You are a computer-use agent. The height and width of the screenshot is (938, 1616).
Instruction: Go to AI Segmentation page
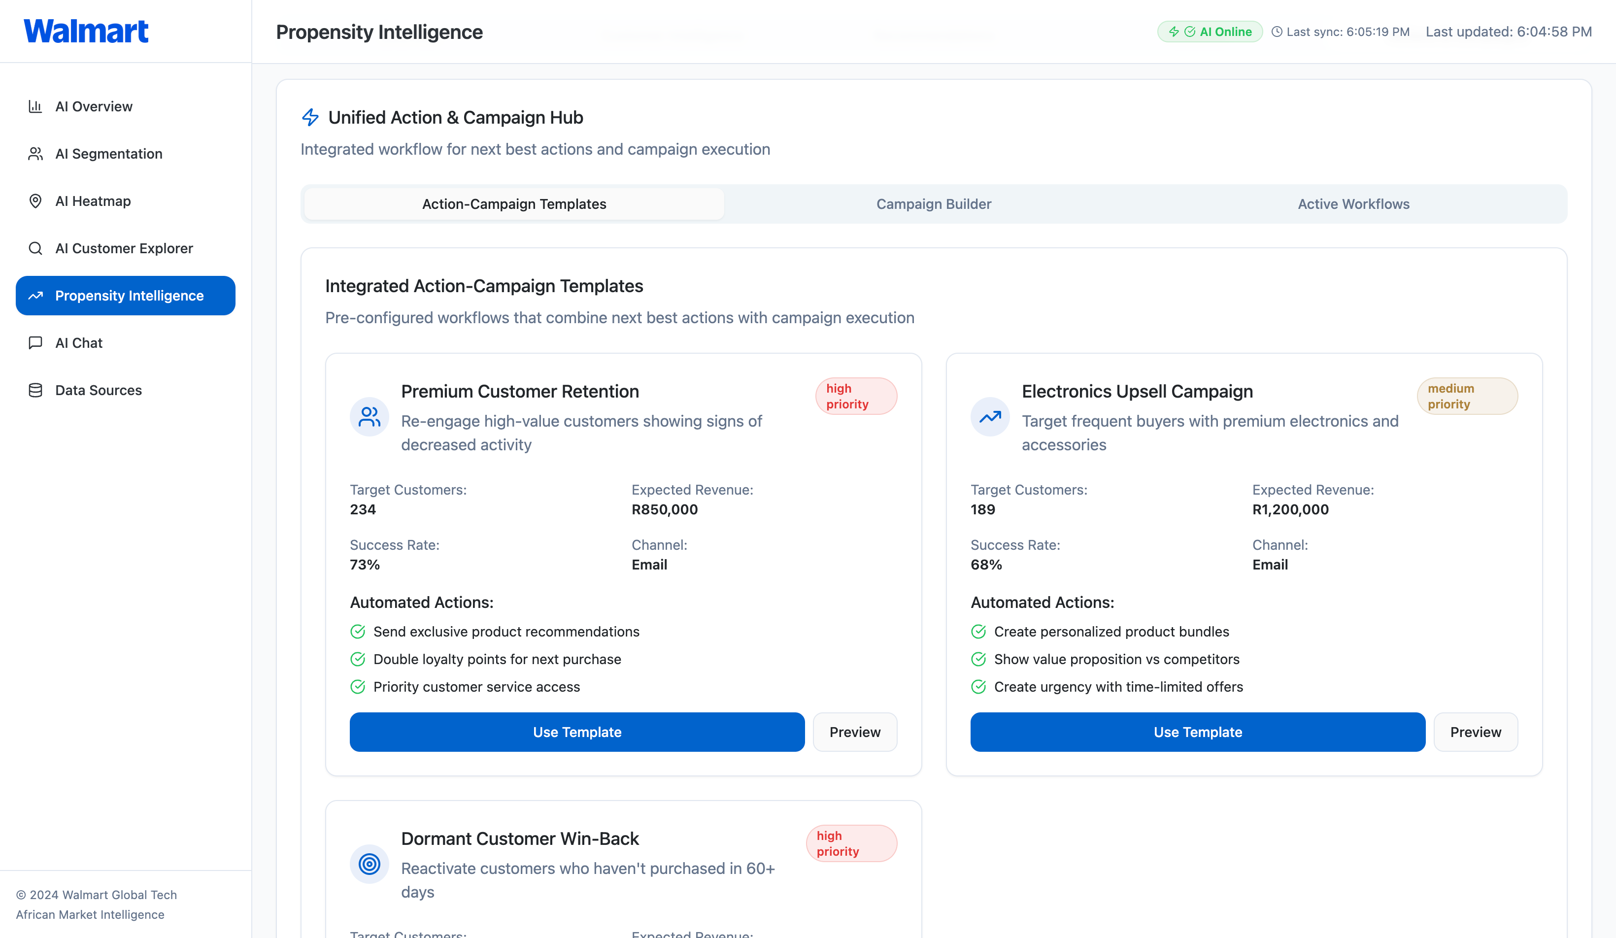point(126,154)
